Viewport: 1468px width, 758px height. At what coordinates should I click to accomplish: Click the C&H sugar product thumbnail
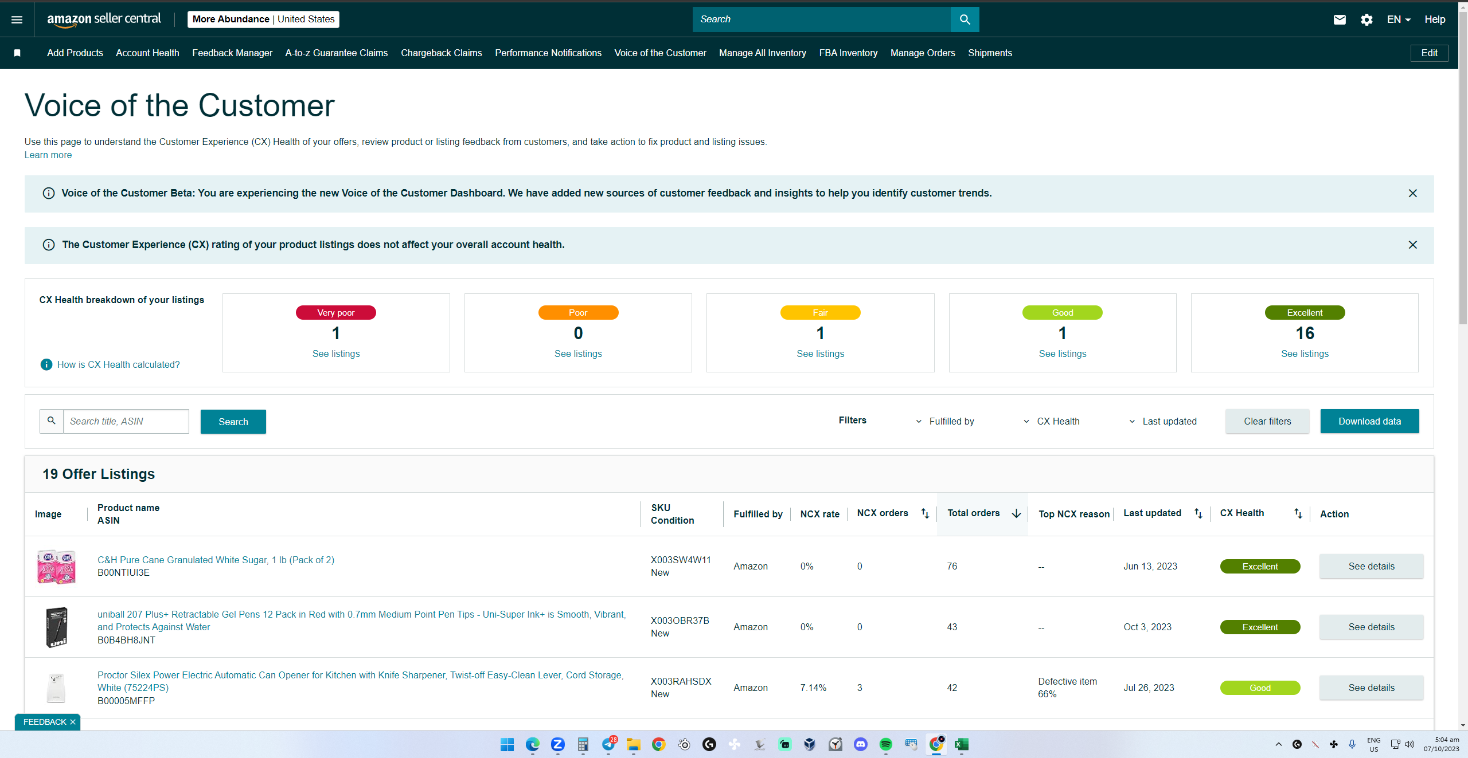[x=56, y=566]
